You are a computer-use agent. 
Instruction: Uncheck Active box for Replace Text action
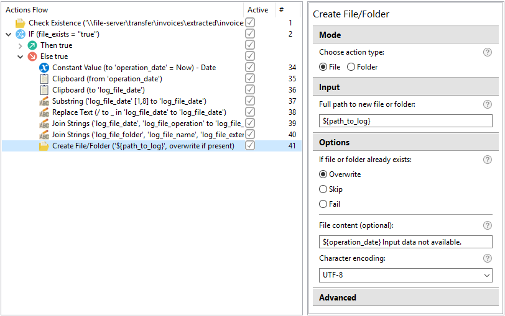[x=250, y=112]
